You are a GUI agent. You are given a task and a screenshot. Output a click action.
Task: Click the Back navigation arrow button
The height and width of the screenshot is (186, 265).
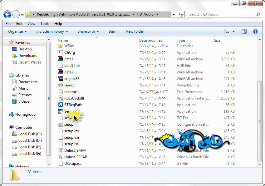pyautogui.click(x=7, y=14)
